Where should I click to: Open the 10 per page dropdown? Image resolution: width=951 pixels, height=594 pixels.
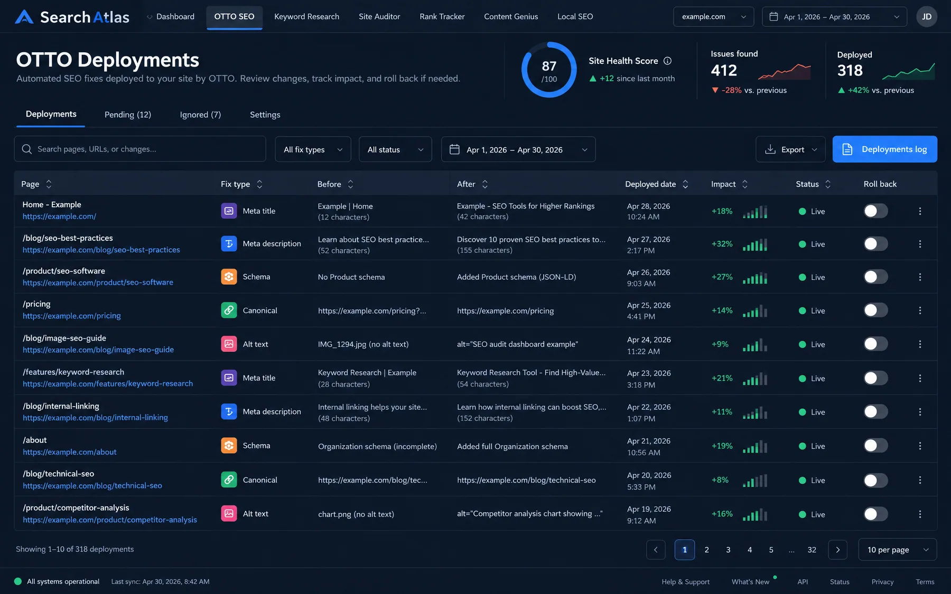click(898, 550)
